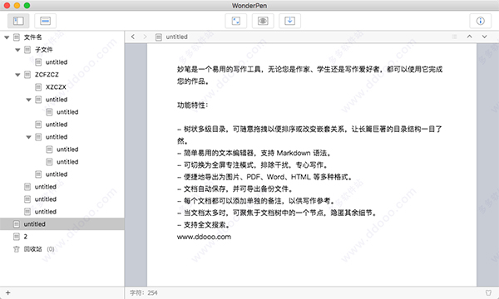499x299 pixels.
Task: Select the 子文件 document
Action: click(x=44, y=50)
